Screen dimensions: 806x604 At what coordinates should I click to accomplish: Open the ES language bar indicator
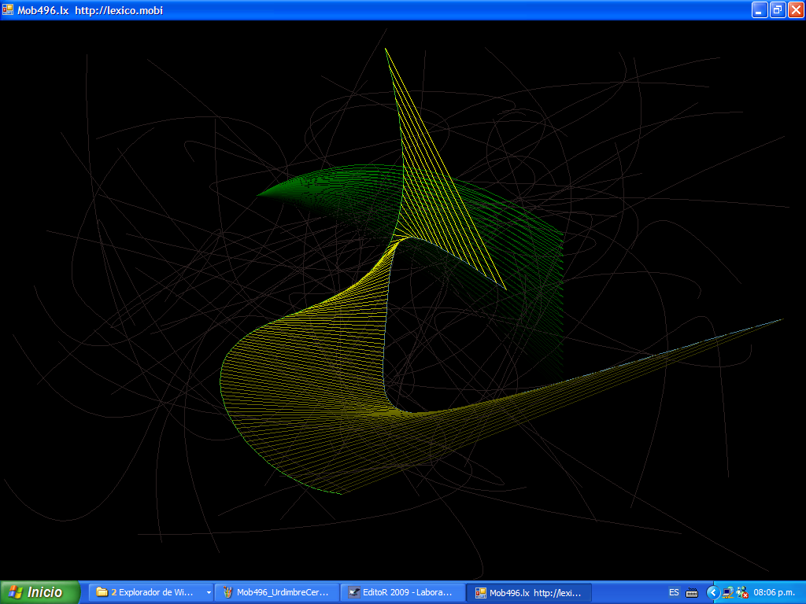pos(674,592)
